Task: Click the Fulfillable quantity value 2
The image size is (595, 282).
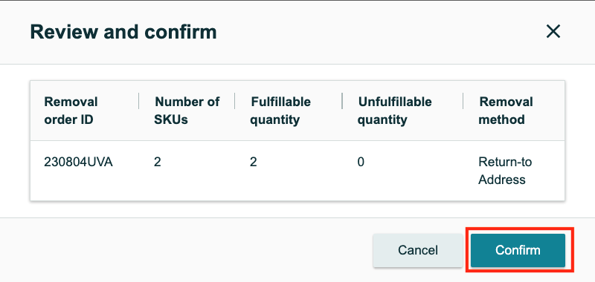Action: 254,162
